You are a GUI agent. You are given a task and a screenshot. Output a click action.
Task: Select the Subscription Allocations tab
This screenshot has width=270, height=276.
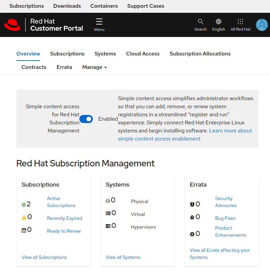coord(200,54)
